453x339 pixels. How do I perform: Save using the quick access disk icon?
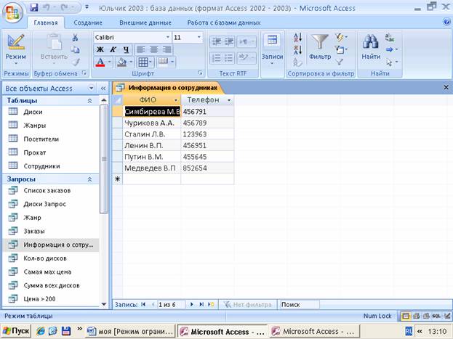click(33, 7)
